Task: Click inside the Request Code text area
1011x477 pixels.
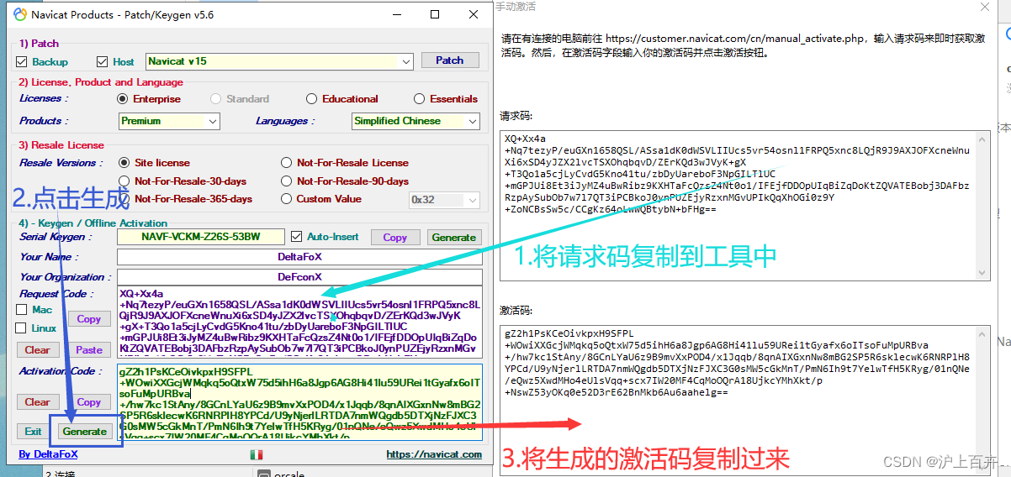Action: coord(299,322)
